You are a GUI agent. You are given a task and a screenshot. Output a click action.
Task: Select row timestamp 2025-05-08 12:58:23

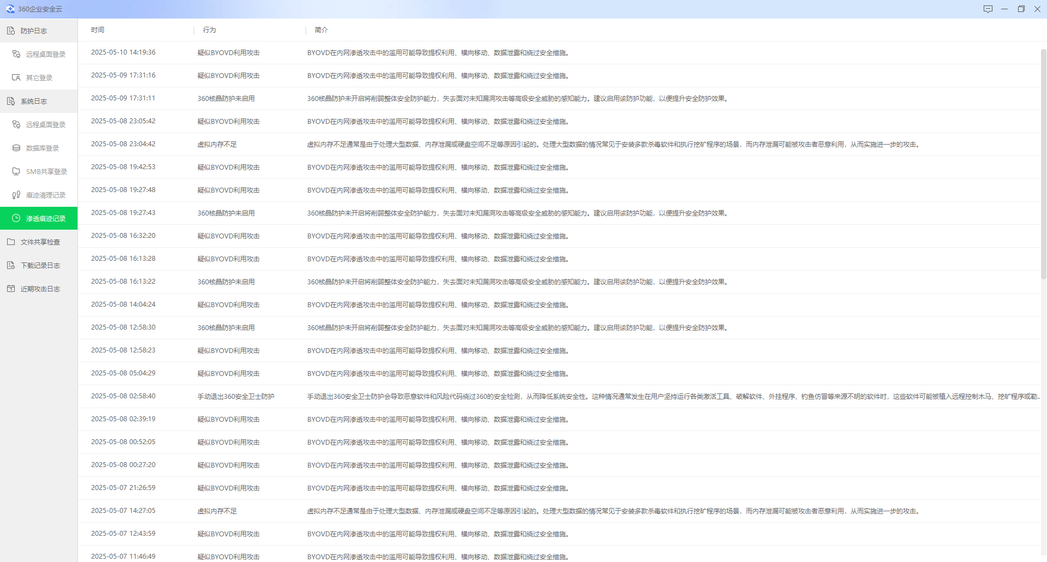pos(123,350)
